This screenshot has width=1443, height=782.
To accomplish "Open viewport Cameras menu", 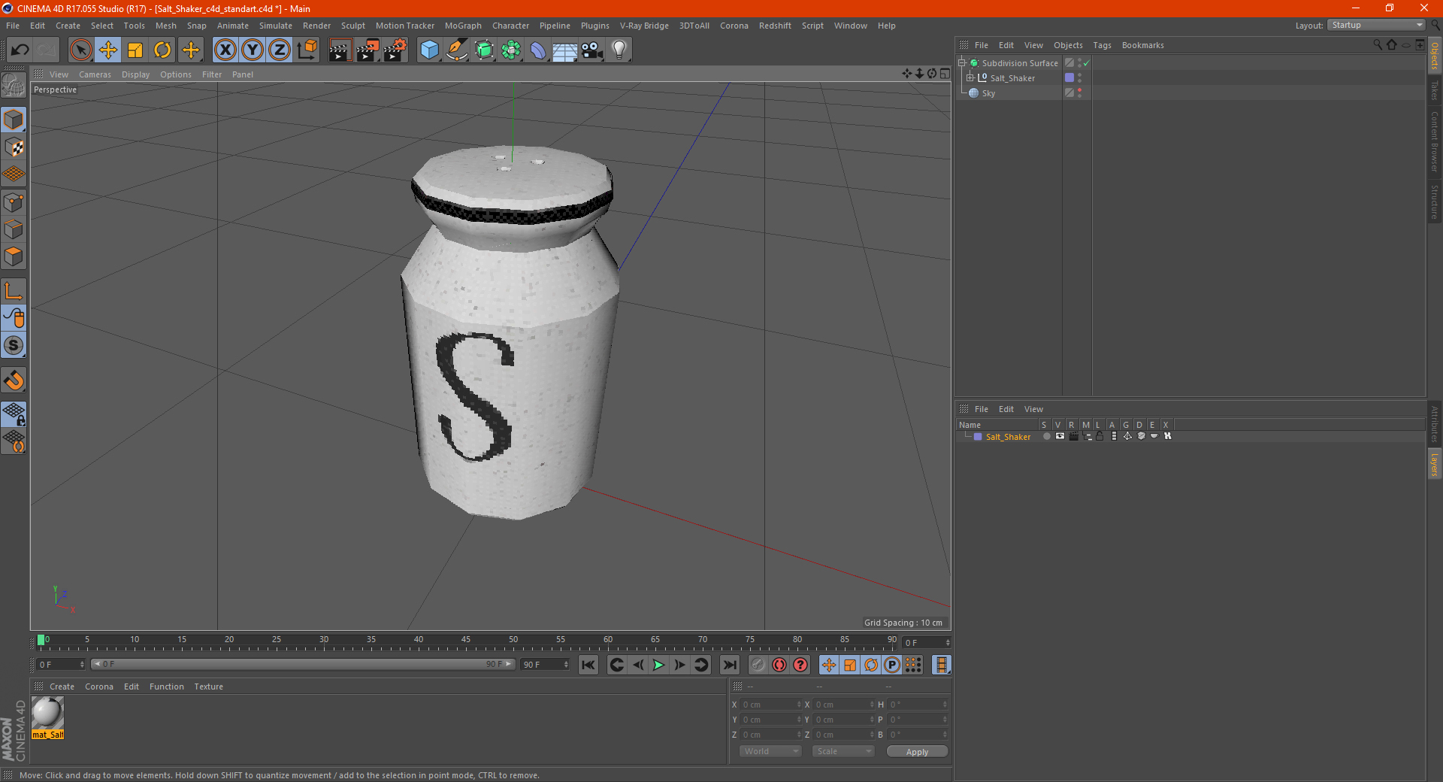I will [95, 74].
